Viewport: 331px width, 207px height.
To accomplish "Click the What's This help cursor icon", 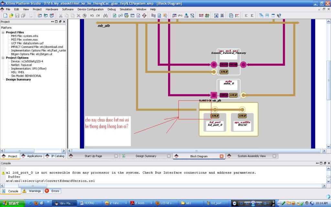I will (x=279, y=16).
